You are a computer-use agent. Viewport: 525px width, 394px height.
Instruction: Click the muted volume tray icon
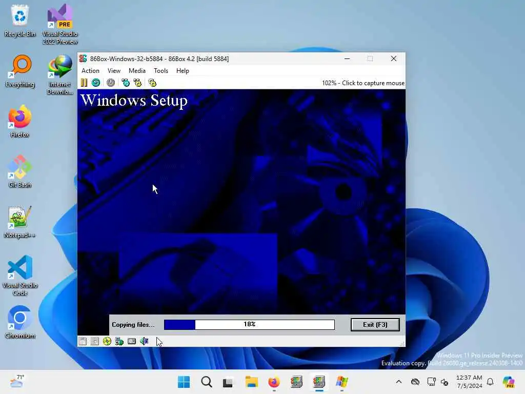click(x=445, y=382)
